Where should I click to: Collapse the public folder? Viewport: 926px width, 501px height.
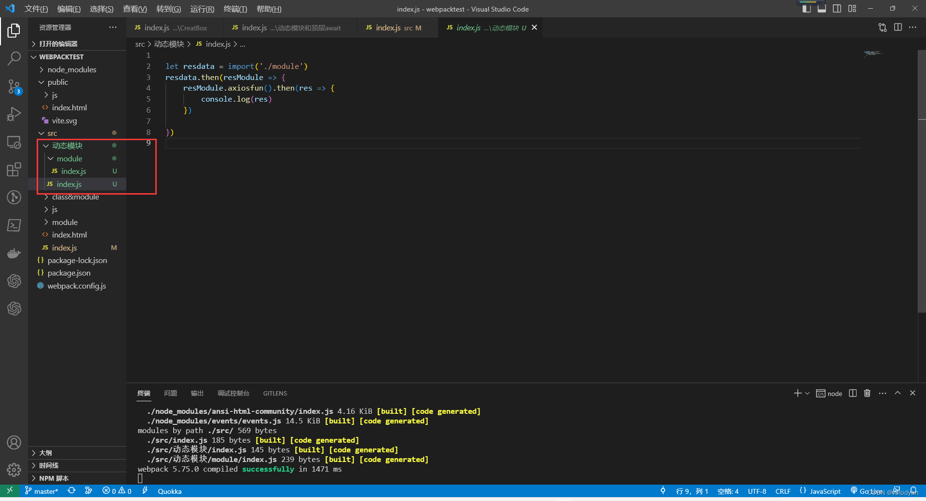(x=57, y=82)
